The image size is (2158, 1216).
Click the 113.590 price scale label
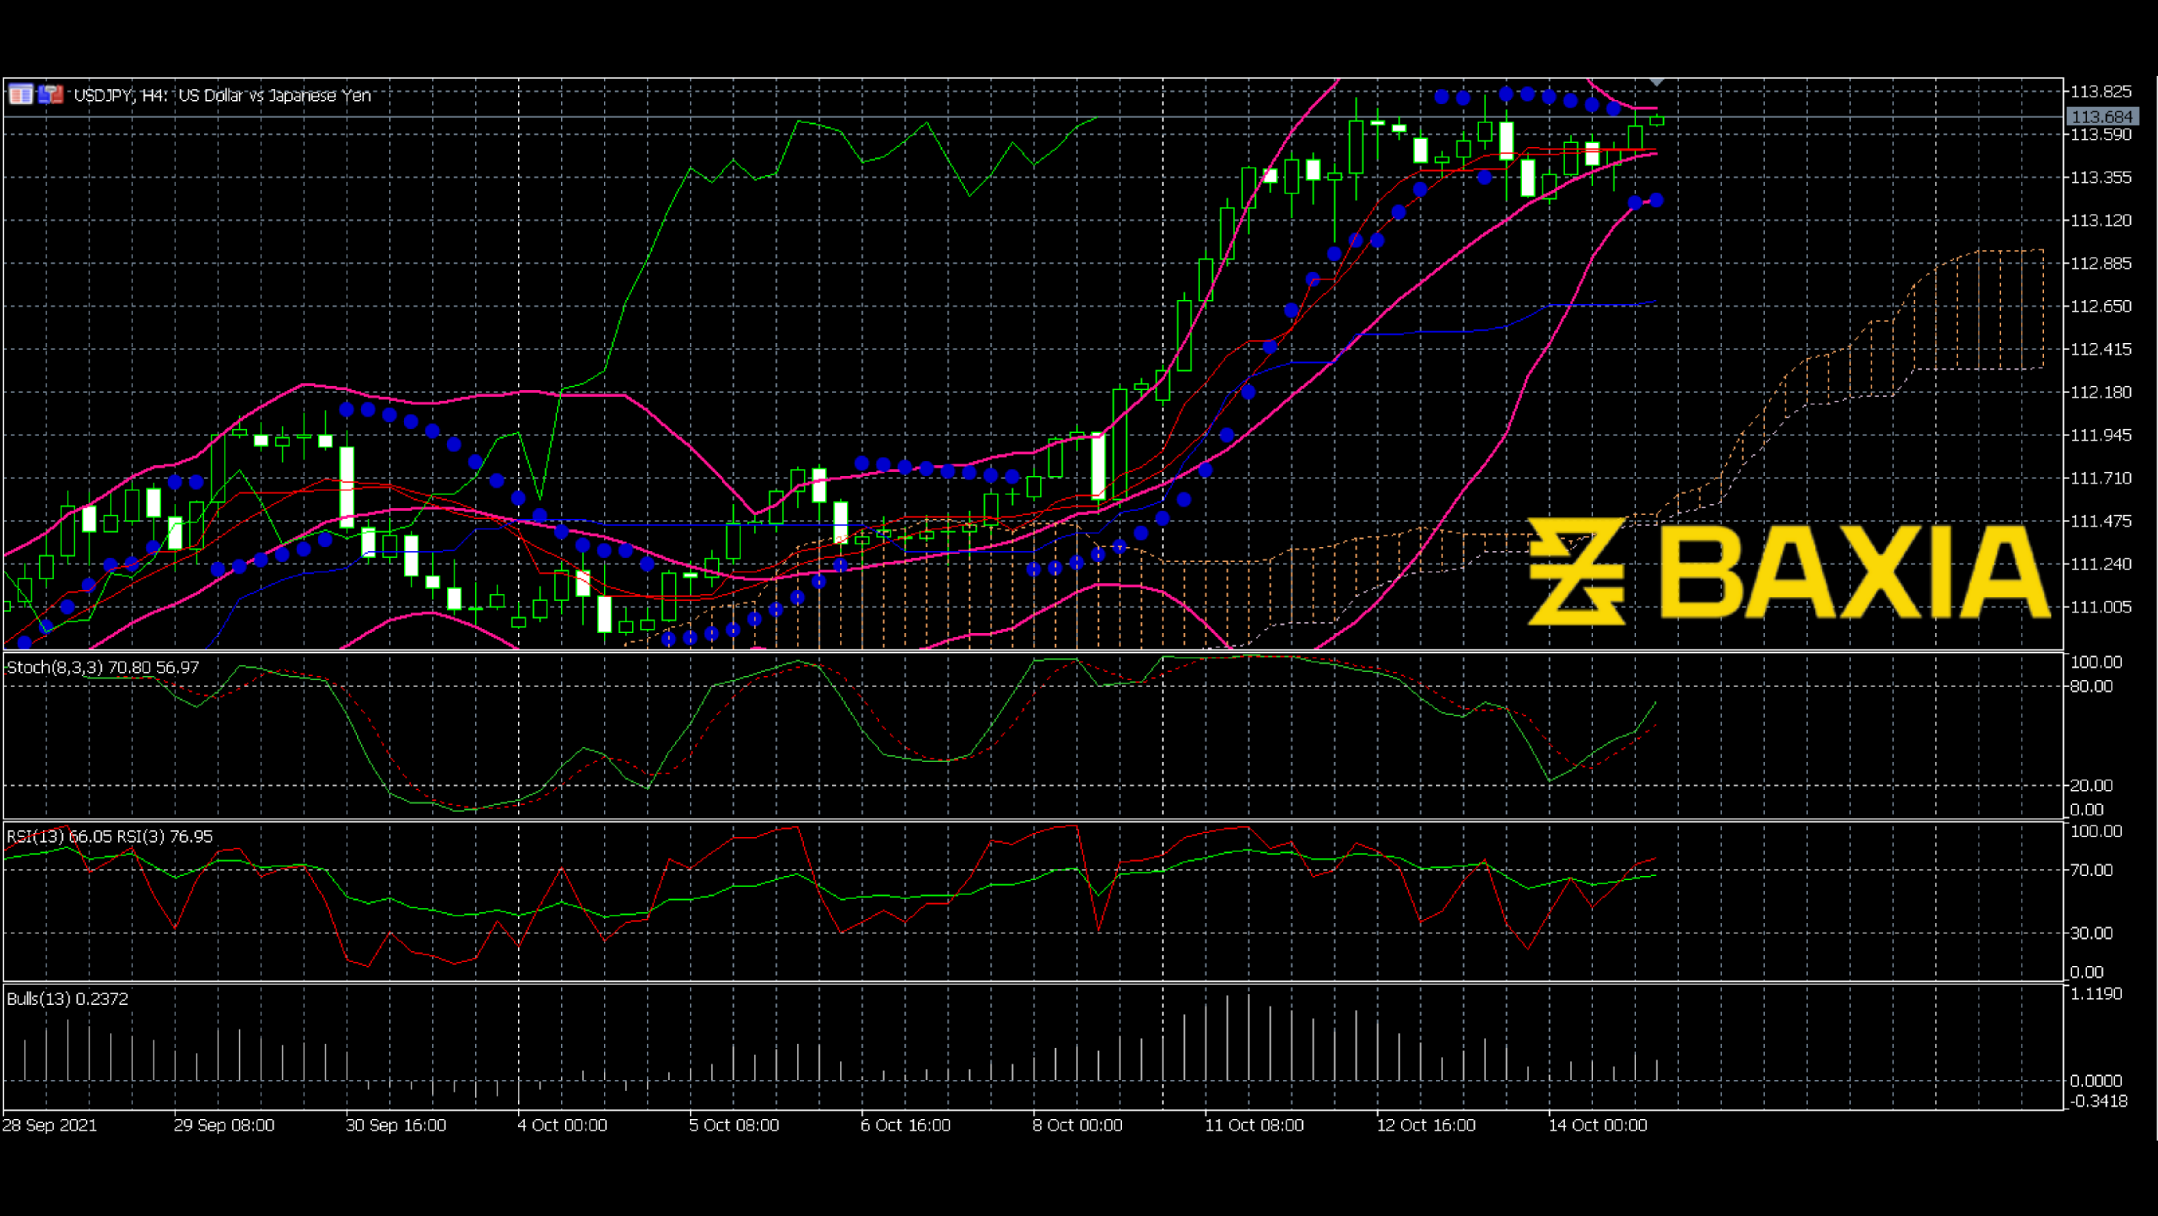tap(2101, 135)
